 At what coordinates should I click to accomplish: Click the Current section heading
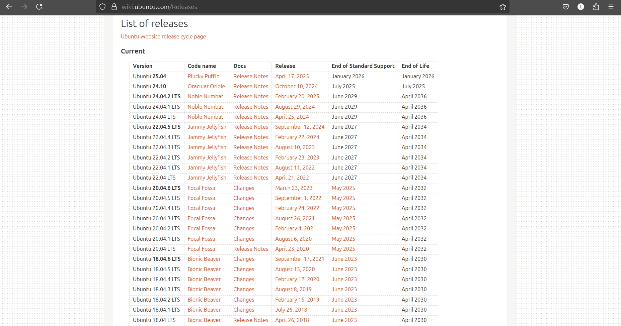(x=133, y=51)
